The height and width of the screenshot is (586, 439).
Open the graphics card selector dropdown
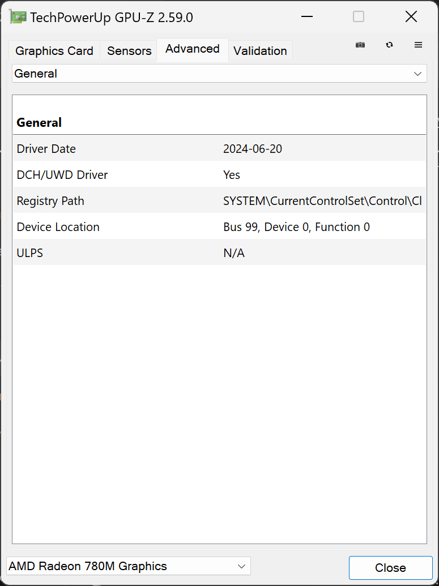click(128, 566)
